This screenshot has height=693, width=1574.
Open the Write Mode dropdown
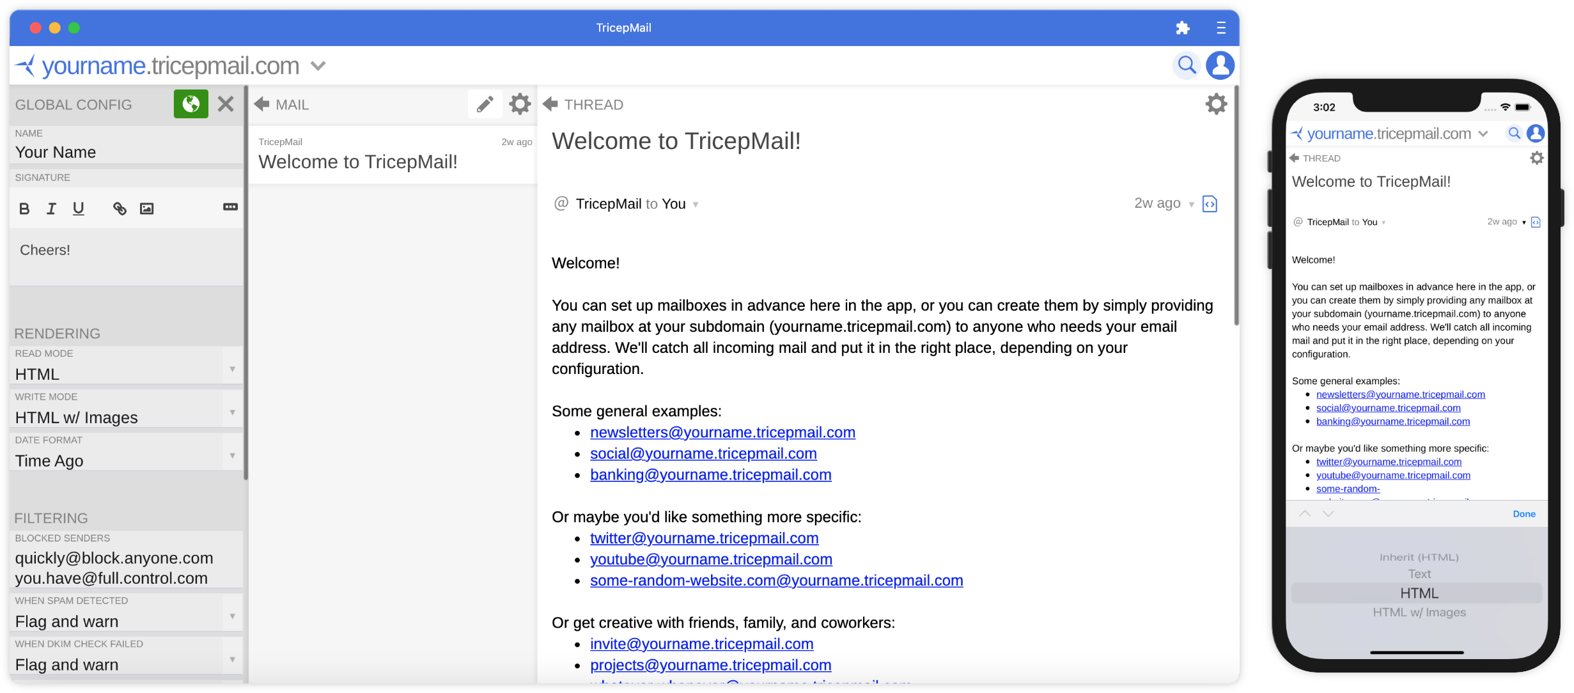126,409
